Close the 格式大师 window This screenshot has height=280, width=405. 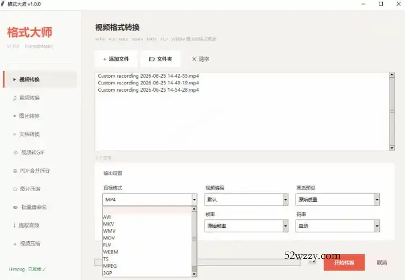point(398,4)
